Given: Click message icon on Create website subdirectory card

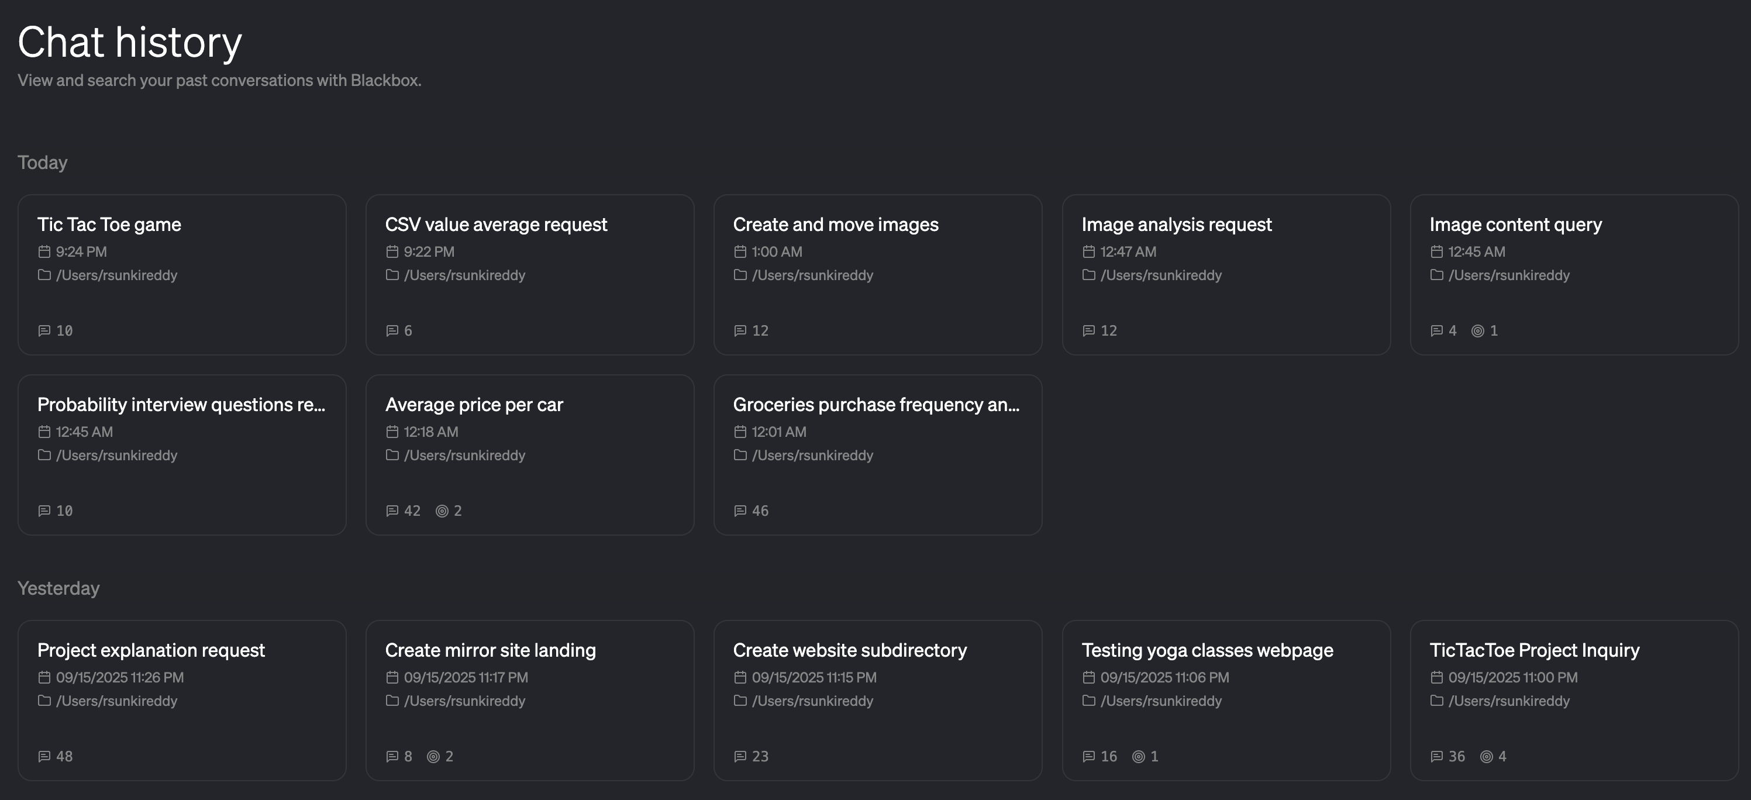Looking at the screenshot, I should coord(740,756).
